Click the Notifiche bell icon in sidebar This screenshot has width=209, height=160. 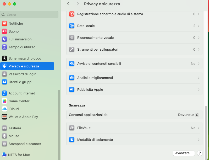pyautogui.click(x=4, y=23)
